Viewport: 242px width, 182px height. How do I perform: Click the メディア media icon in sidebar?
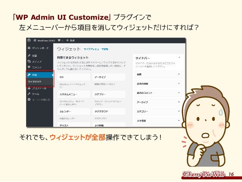pos(29,62)
